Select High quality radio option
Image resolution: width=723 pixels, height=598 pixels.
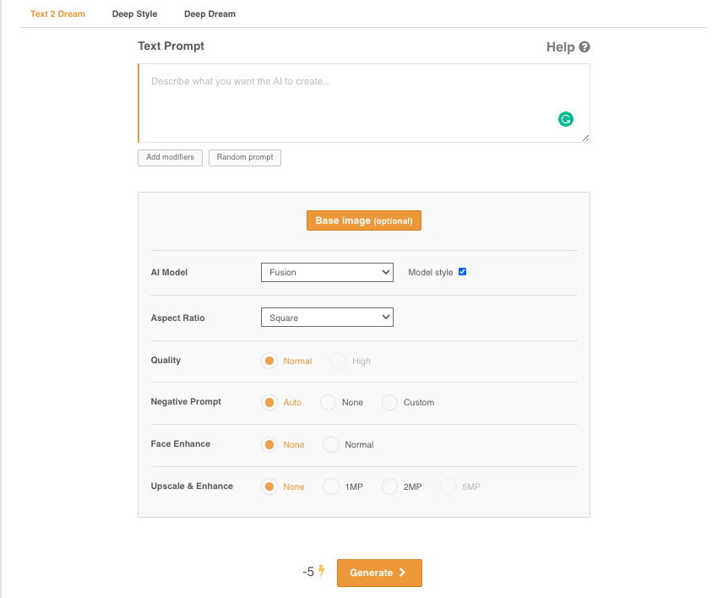(338, 361)
